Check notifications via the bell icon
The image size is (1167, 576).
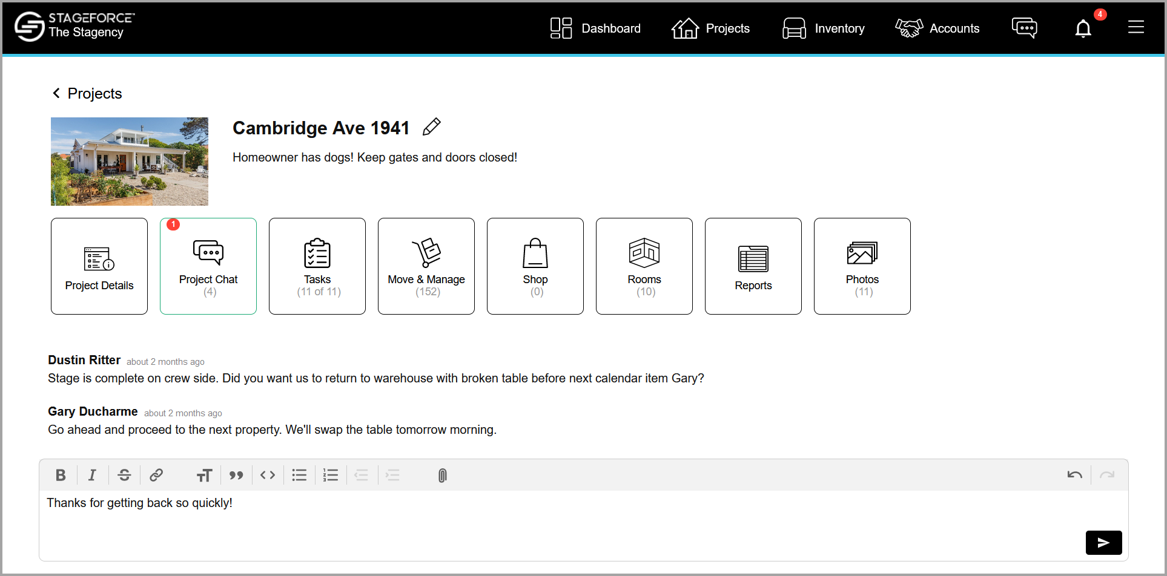(x=1083, y=28)
